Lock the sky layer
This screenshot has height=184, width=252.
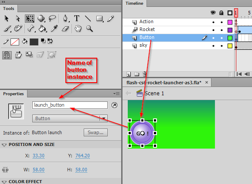[221, 46]
